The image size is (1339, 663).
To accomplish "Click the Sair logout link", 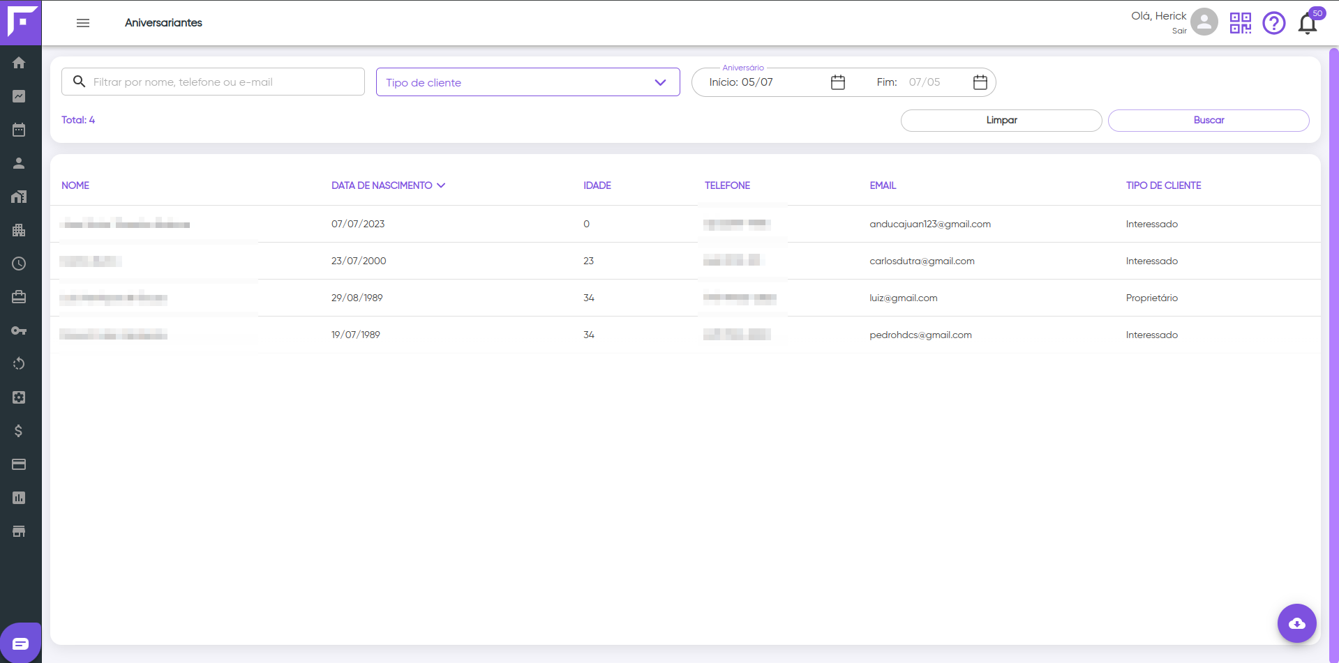I will (x=1179, y=31).
